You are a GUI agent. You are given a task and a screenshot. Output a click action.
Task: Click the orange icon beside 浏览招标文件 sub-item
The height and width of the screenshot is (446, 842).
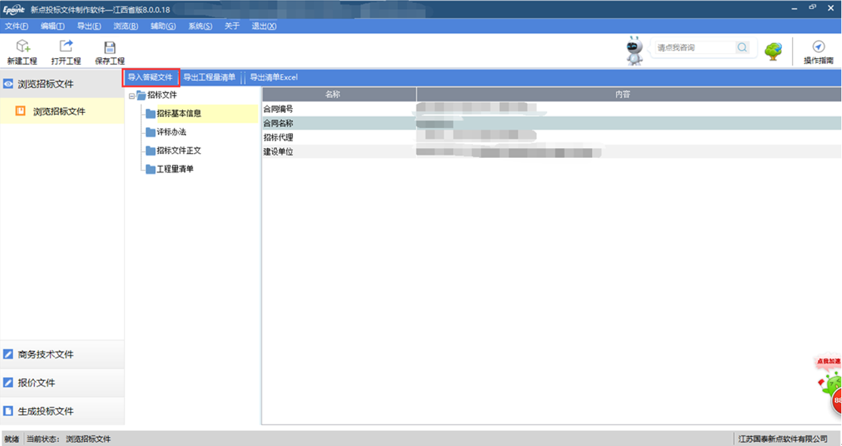pos(21,111)
